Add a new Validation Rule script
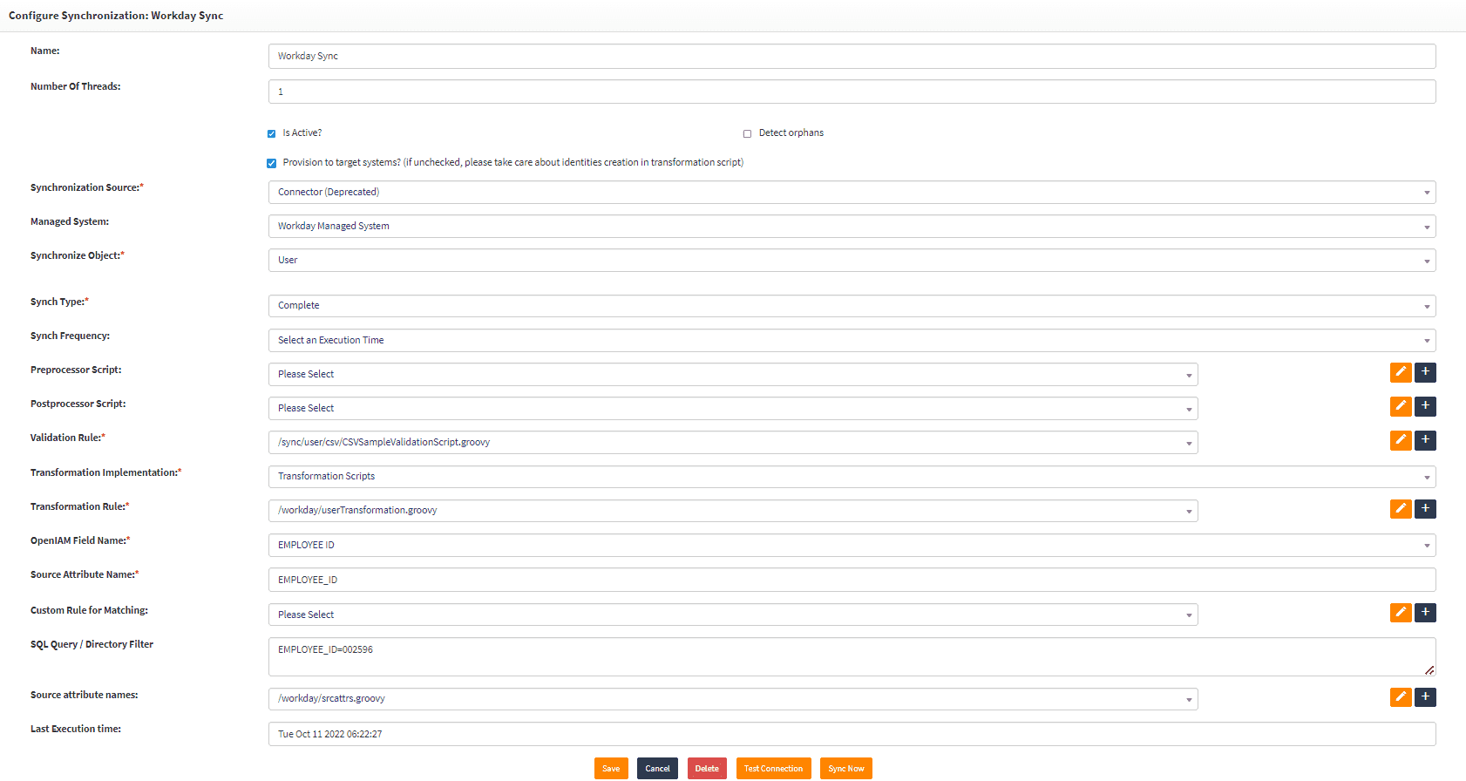1466x781 pixels. pyautogui.click(x=1425, y=440)
